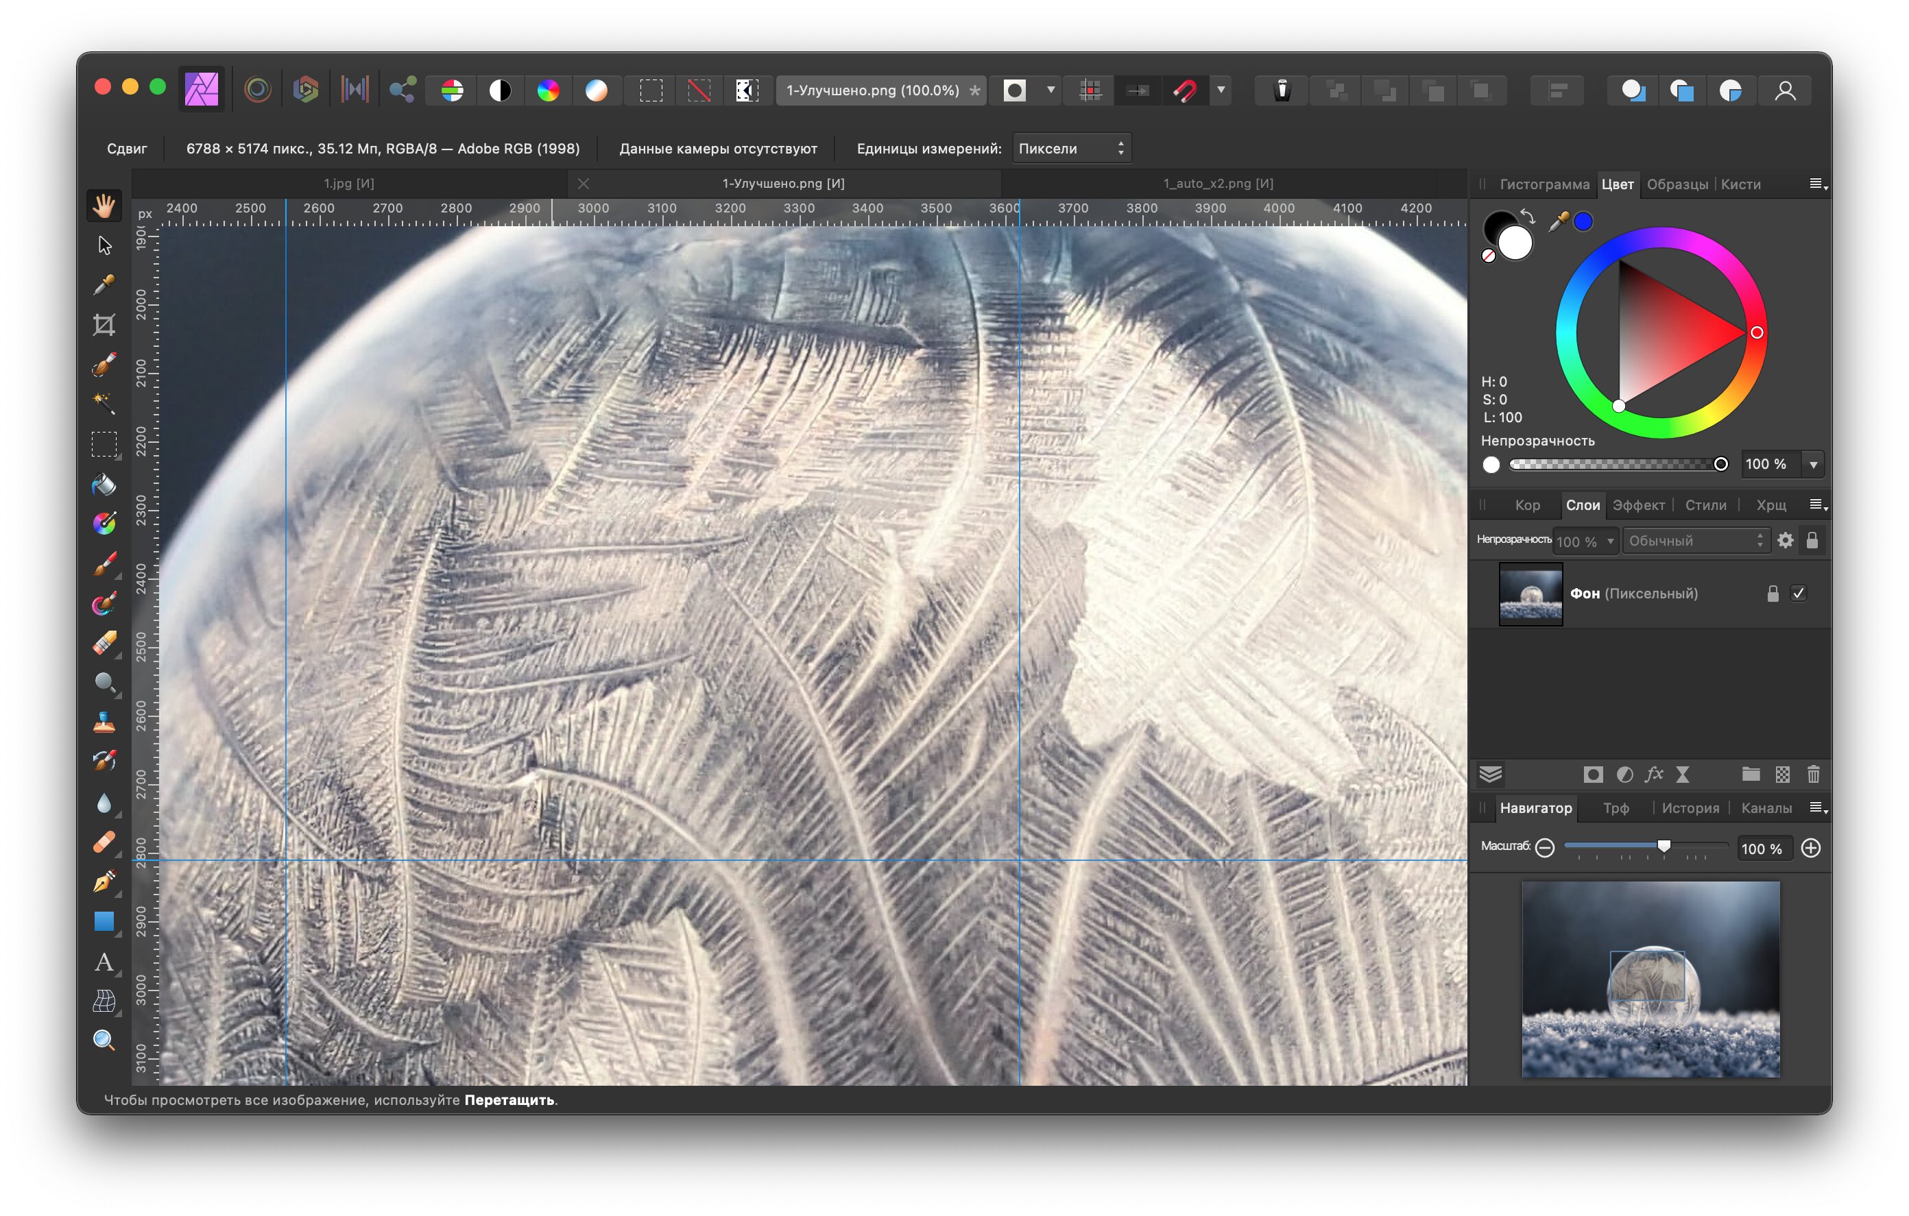
Task: Select the Mesh Warp tool
Action: [104, 1001]
